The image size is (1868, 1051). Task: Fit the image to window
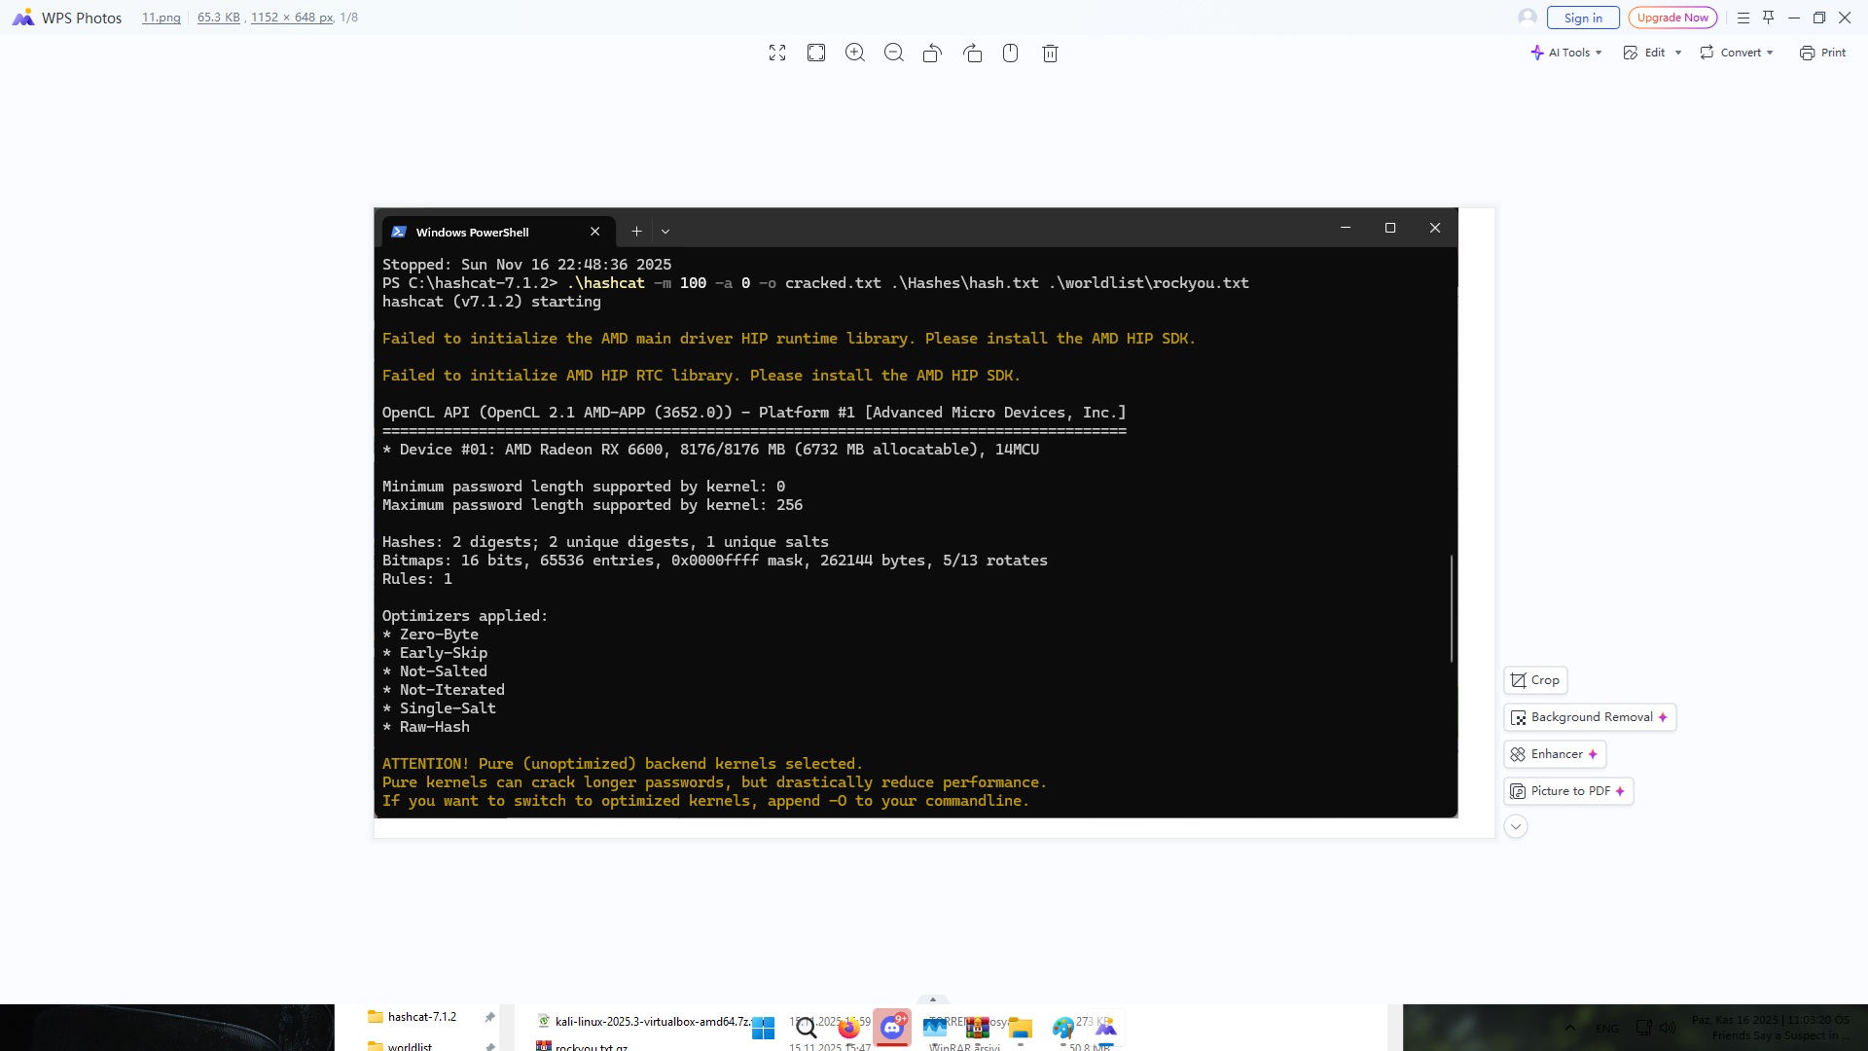[816, 54]
